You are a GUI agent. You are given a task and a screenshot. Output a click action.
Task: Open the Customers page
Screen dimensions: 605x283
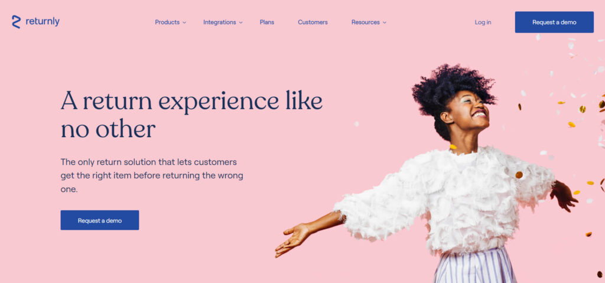(313, 22)
